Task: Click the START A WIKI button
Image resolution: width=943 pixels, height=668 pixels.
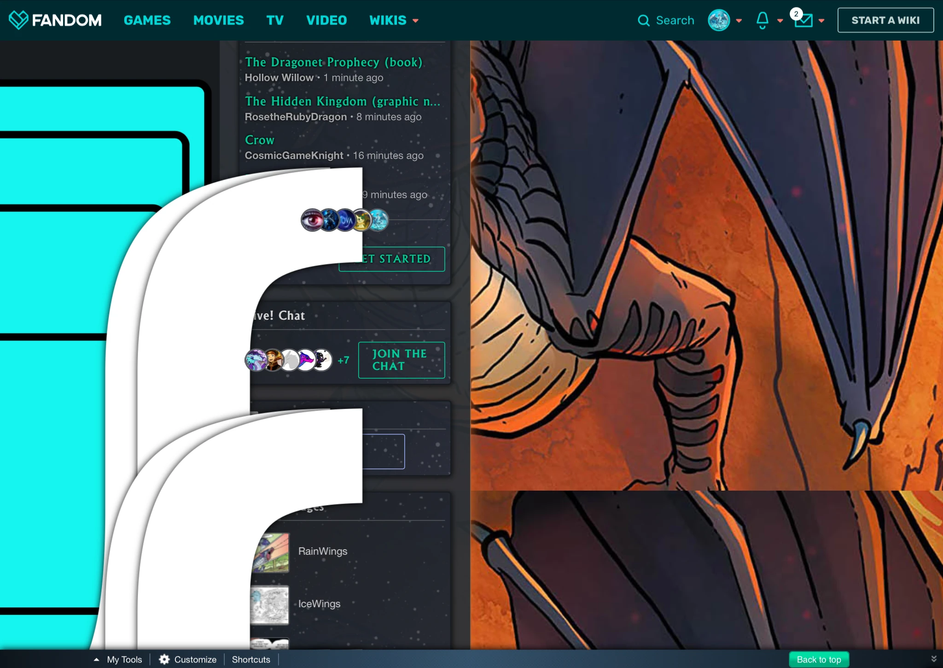Action: pyautogui.click(x=885, y=20)
